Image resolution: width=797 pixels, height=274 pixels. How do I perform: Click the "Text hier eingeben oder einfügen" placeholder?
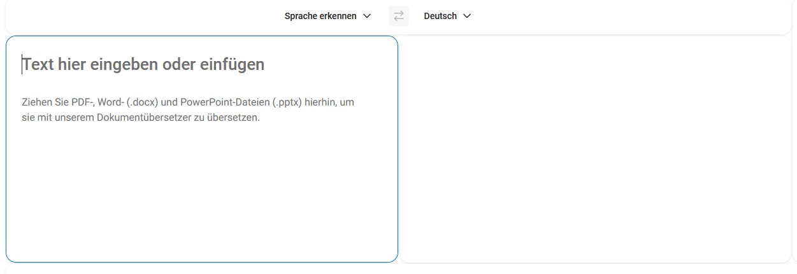[x=143, y=64]
